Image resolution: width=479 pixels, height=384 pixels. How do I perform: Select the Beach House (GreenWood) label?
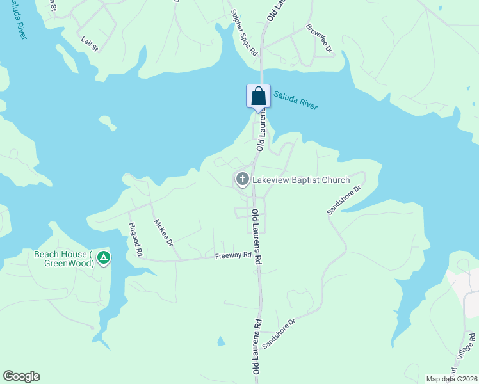coord(64,259)
